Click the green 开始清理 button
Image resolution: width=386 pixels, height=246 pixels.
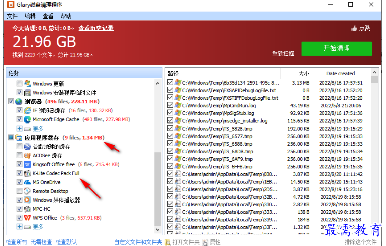[x=337, y=49]
